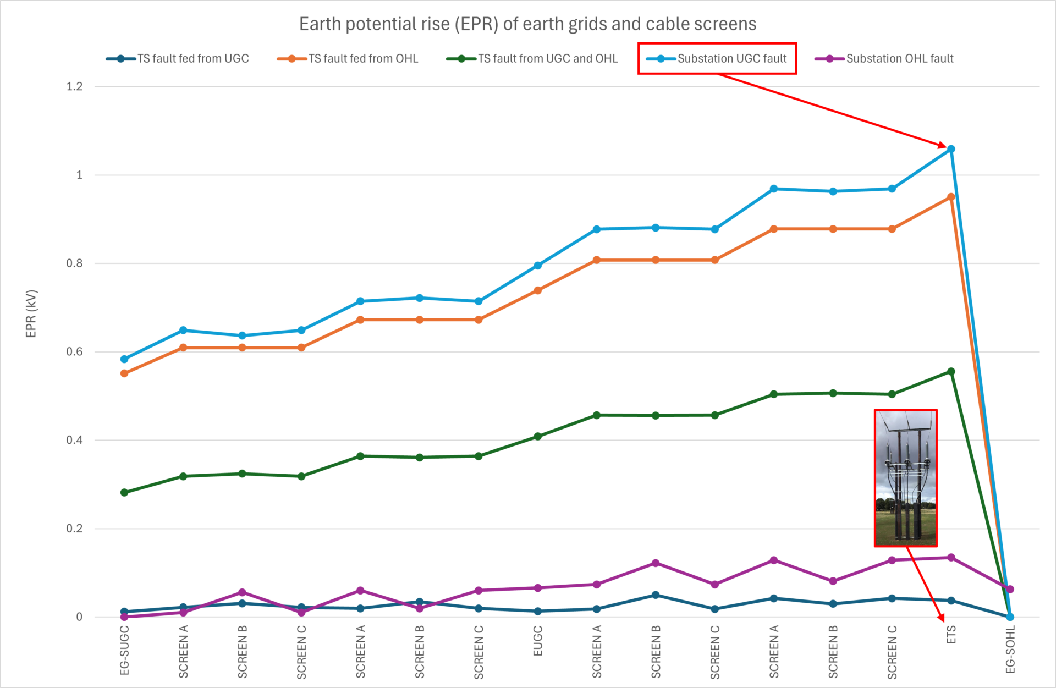
Task: Select 'TS fault fed from OHL' legend entry
Action: coord(363,59)
